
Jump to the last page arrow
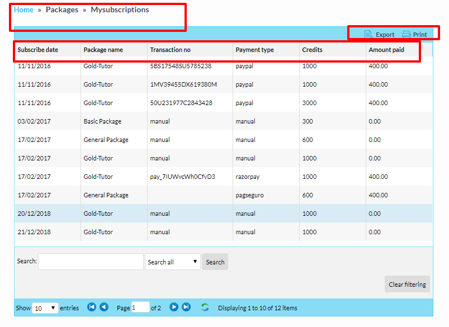pos(186,307)
